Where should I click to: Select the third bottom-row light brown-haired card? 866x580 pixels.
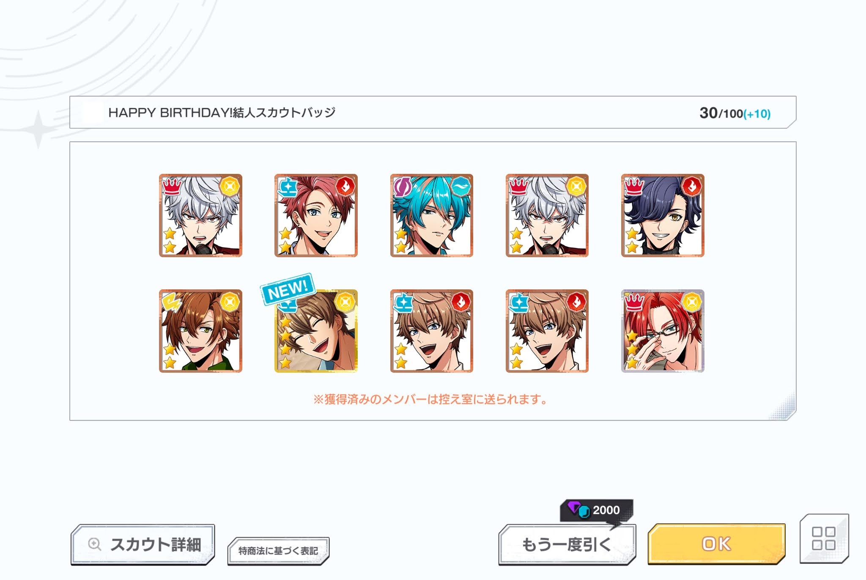coord(432,331)
